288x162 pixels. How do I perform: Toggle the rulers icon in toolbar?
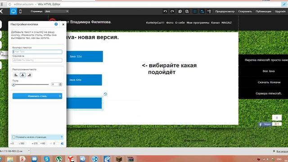[x=209, y=11]
